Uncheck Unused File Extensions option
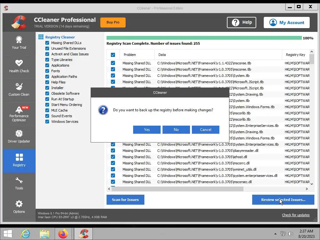The image size is (320, 240). [x=47, y=48]
